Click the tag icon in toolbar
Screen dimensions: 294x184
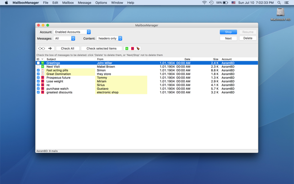click(x=138, y=49)
